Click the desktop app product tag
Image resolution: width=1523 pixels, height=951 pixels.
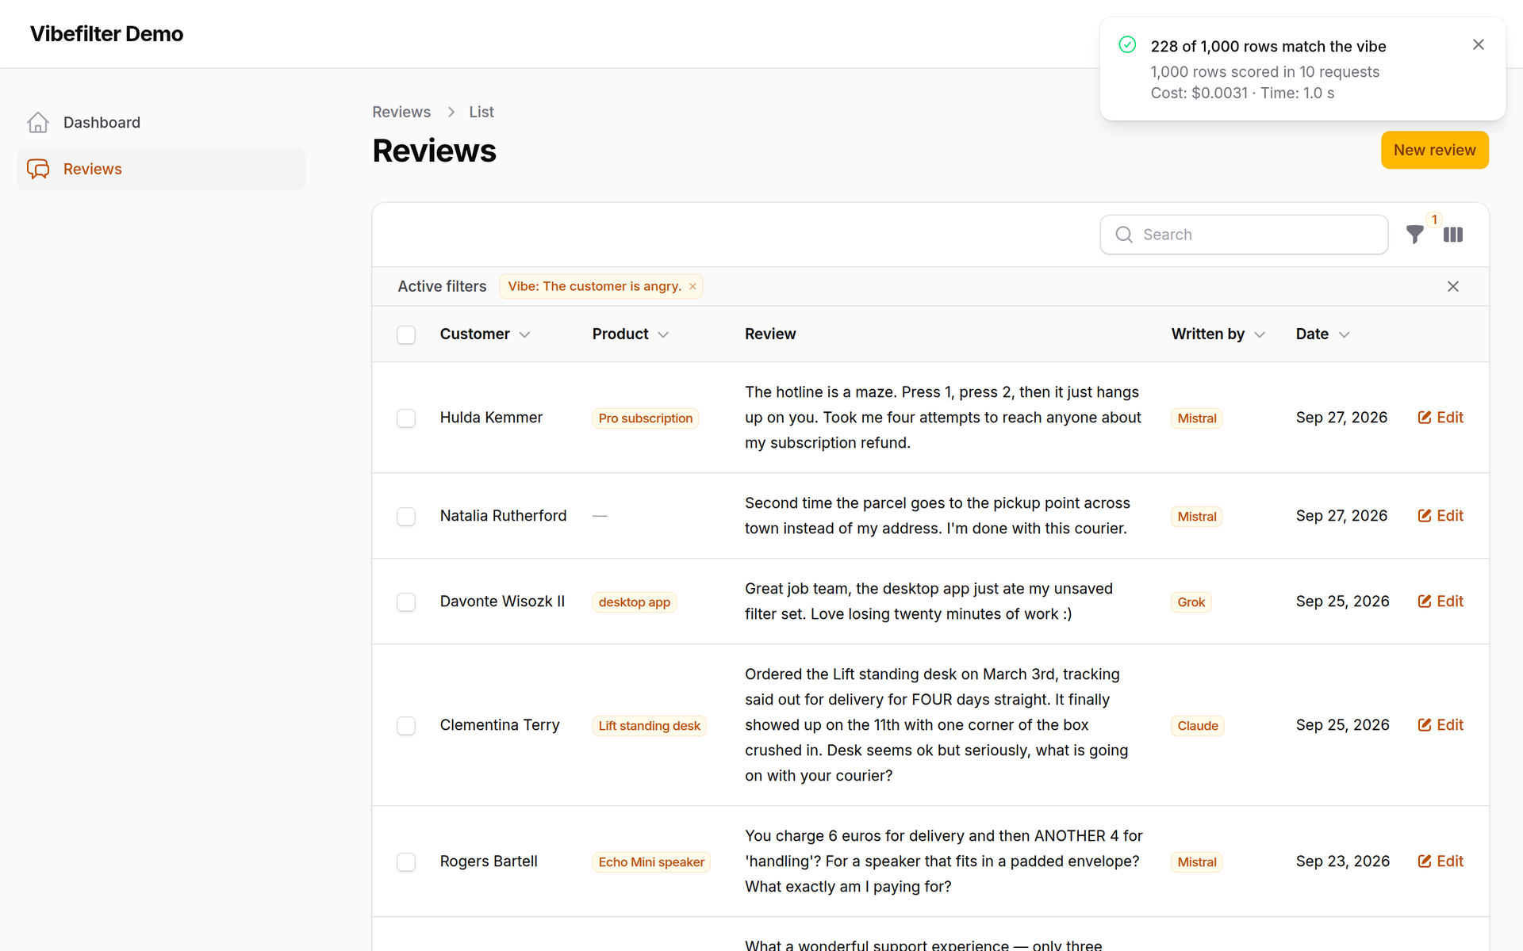(635, 602)
